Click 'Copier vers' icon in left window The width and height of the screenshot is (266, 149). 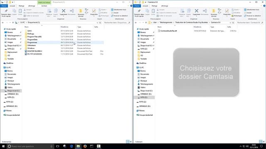56,11
